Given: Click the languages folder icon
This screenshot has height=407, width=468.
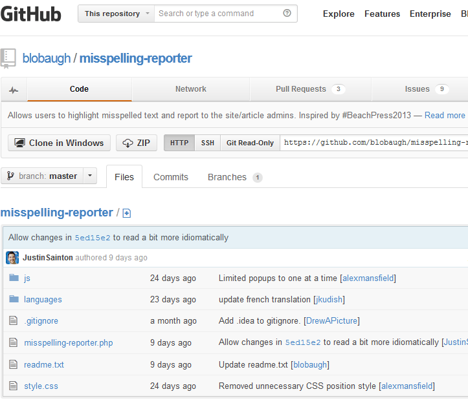Looking at the screenshot, I should pyautogui.click(x=14, y=299).
